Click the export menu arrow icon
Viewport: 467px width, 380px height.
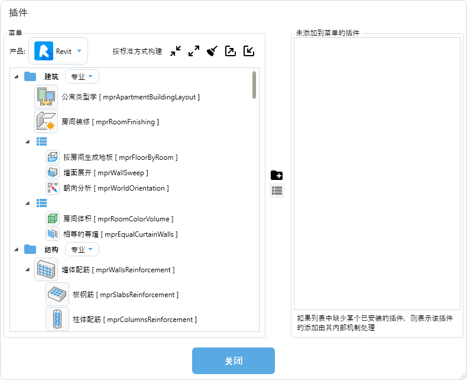(231, 51)
